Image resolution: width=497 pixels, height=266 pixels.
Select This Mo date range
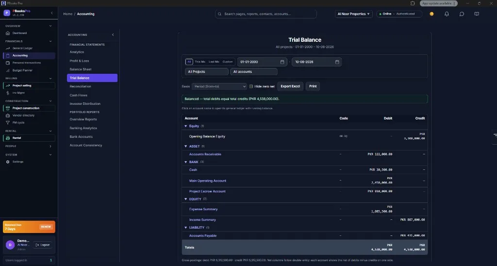coord(199,62)
